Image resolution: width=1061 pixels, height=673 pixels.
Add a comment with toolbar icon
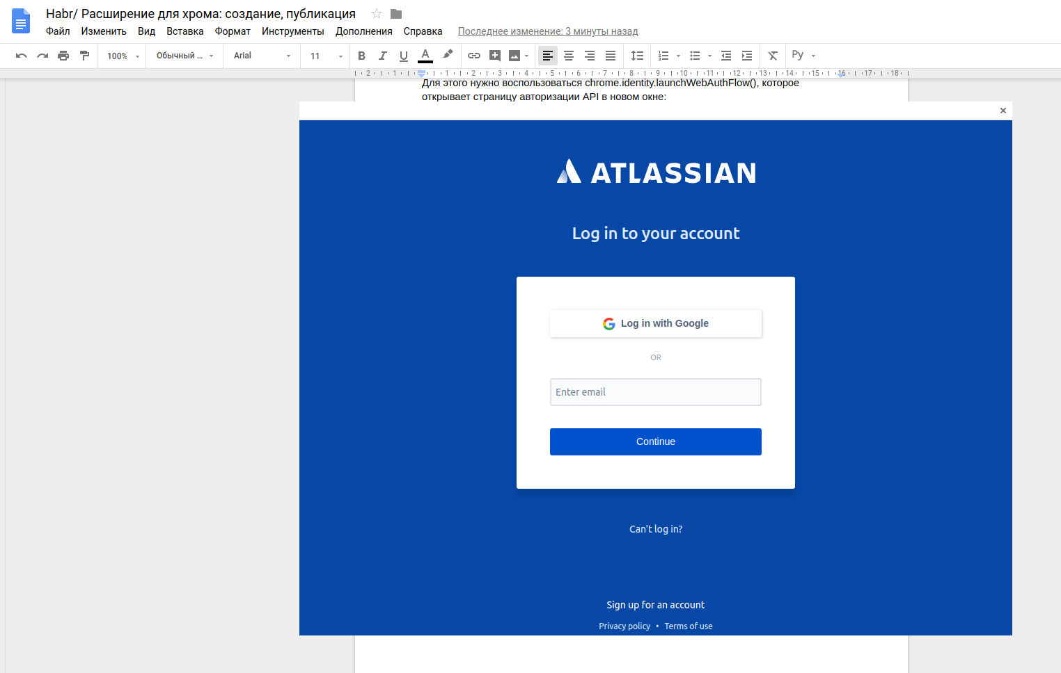click(495, 56)
